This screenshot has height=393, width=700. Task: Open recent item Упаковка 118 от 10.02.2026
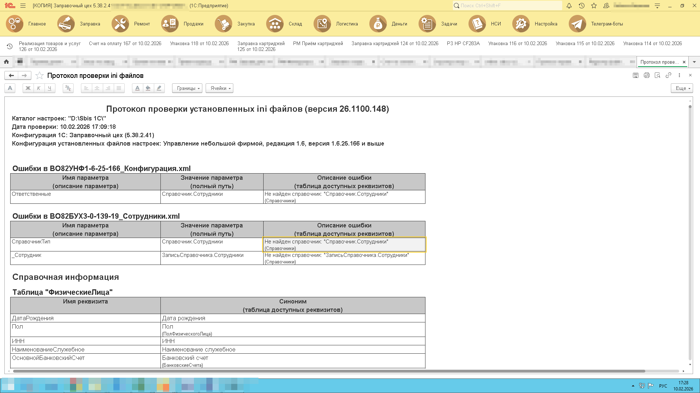pos(199,43)
